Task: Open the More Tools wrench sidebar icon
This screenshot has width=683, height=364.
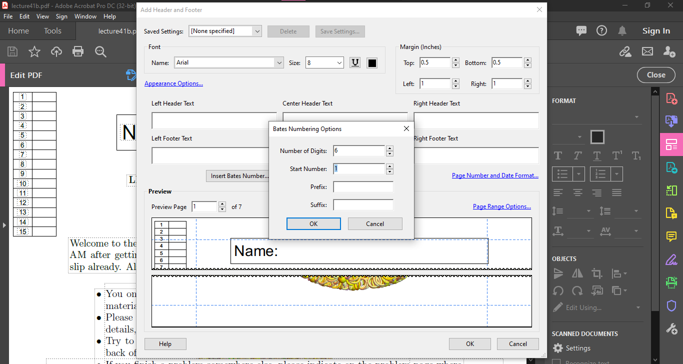Action: point(671,328)
